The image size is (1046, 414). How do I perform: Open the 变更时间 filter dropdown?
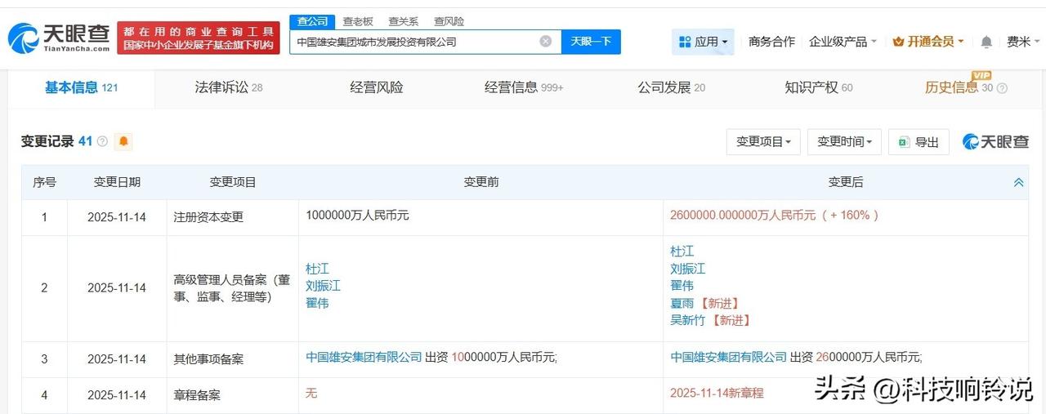click(845, 142)
